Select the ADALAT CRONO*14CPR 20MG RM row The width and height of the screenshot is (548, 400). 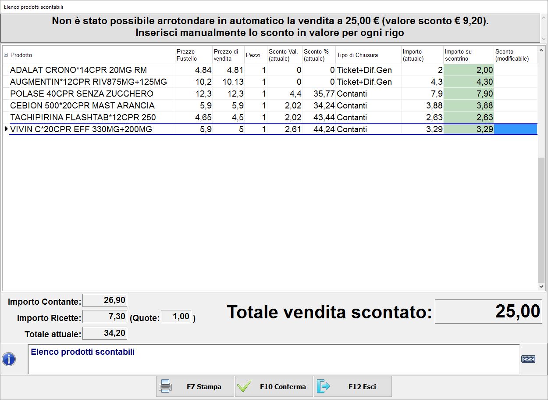click(x=78, y=70)
